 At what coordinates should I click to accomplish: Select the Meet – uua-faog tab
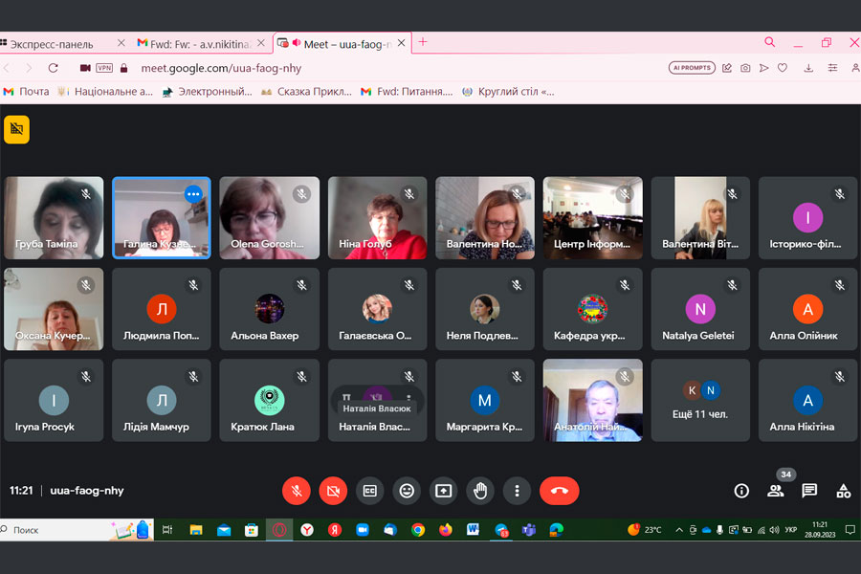click(342, 44)
